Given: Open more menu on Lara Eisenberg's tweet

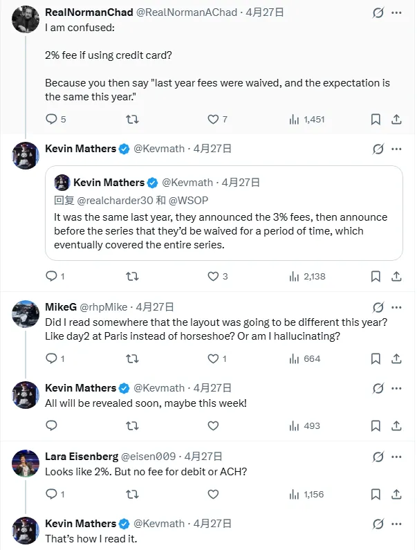Looking at the screenshot, I should pyautogui.click(x=396, y=457).
